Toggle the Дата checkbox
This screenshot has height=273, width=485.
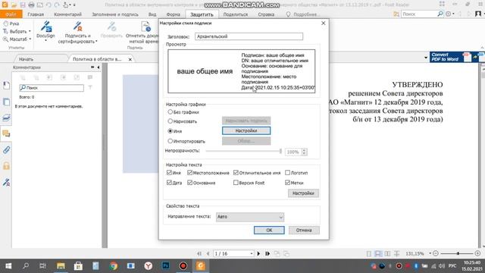[169, 183]
